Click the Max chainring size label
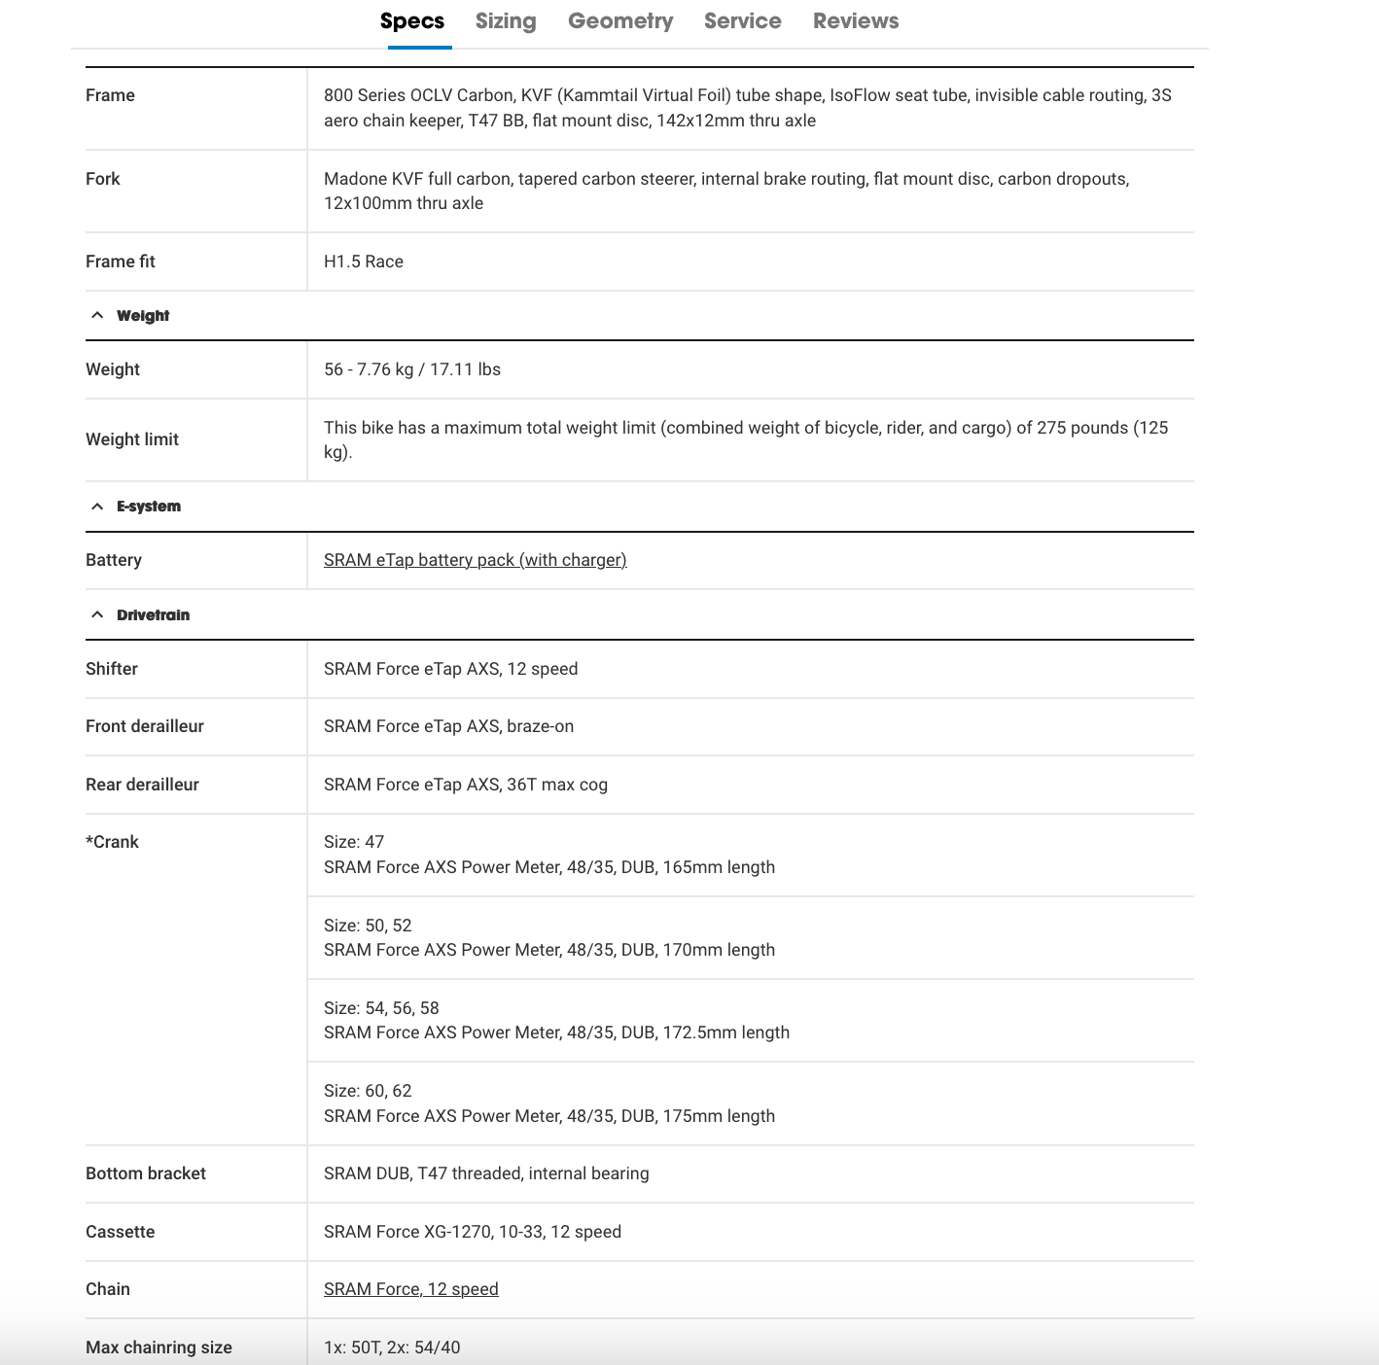 tap(159, 1347)
